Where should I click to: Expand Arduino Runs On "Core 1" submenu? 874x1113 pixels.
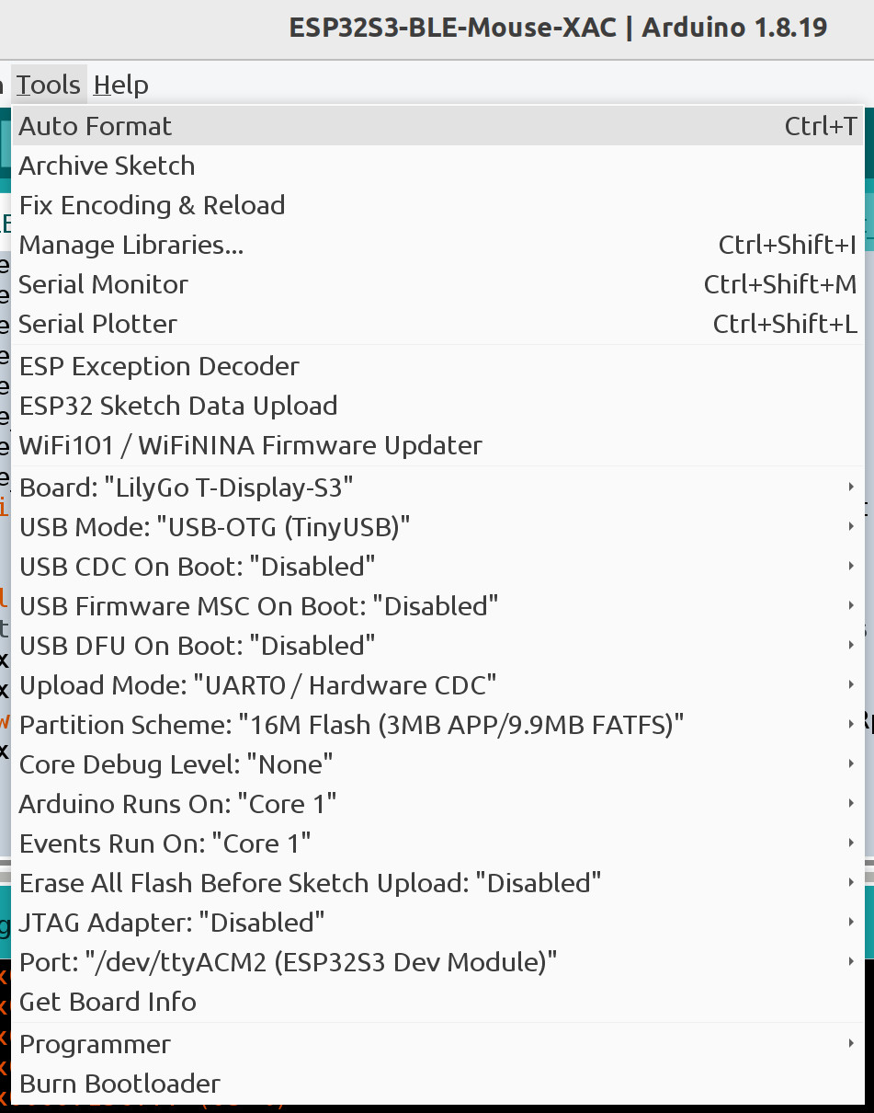tap(437, 804)
